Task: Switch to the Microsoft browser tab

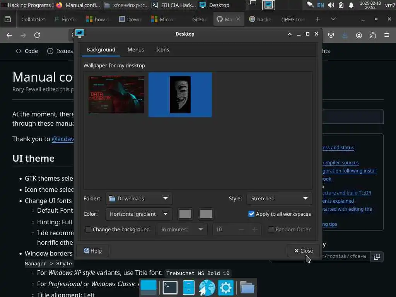Action: 162,19
